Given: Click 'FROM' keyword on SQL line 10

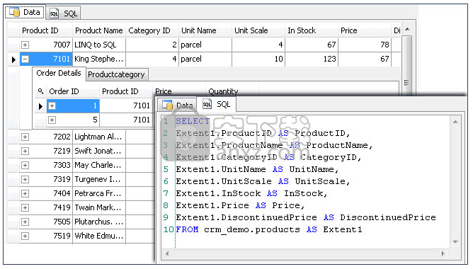Looking at the screenshot, I should [x=187, y=229].
